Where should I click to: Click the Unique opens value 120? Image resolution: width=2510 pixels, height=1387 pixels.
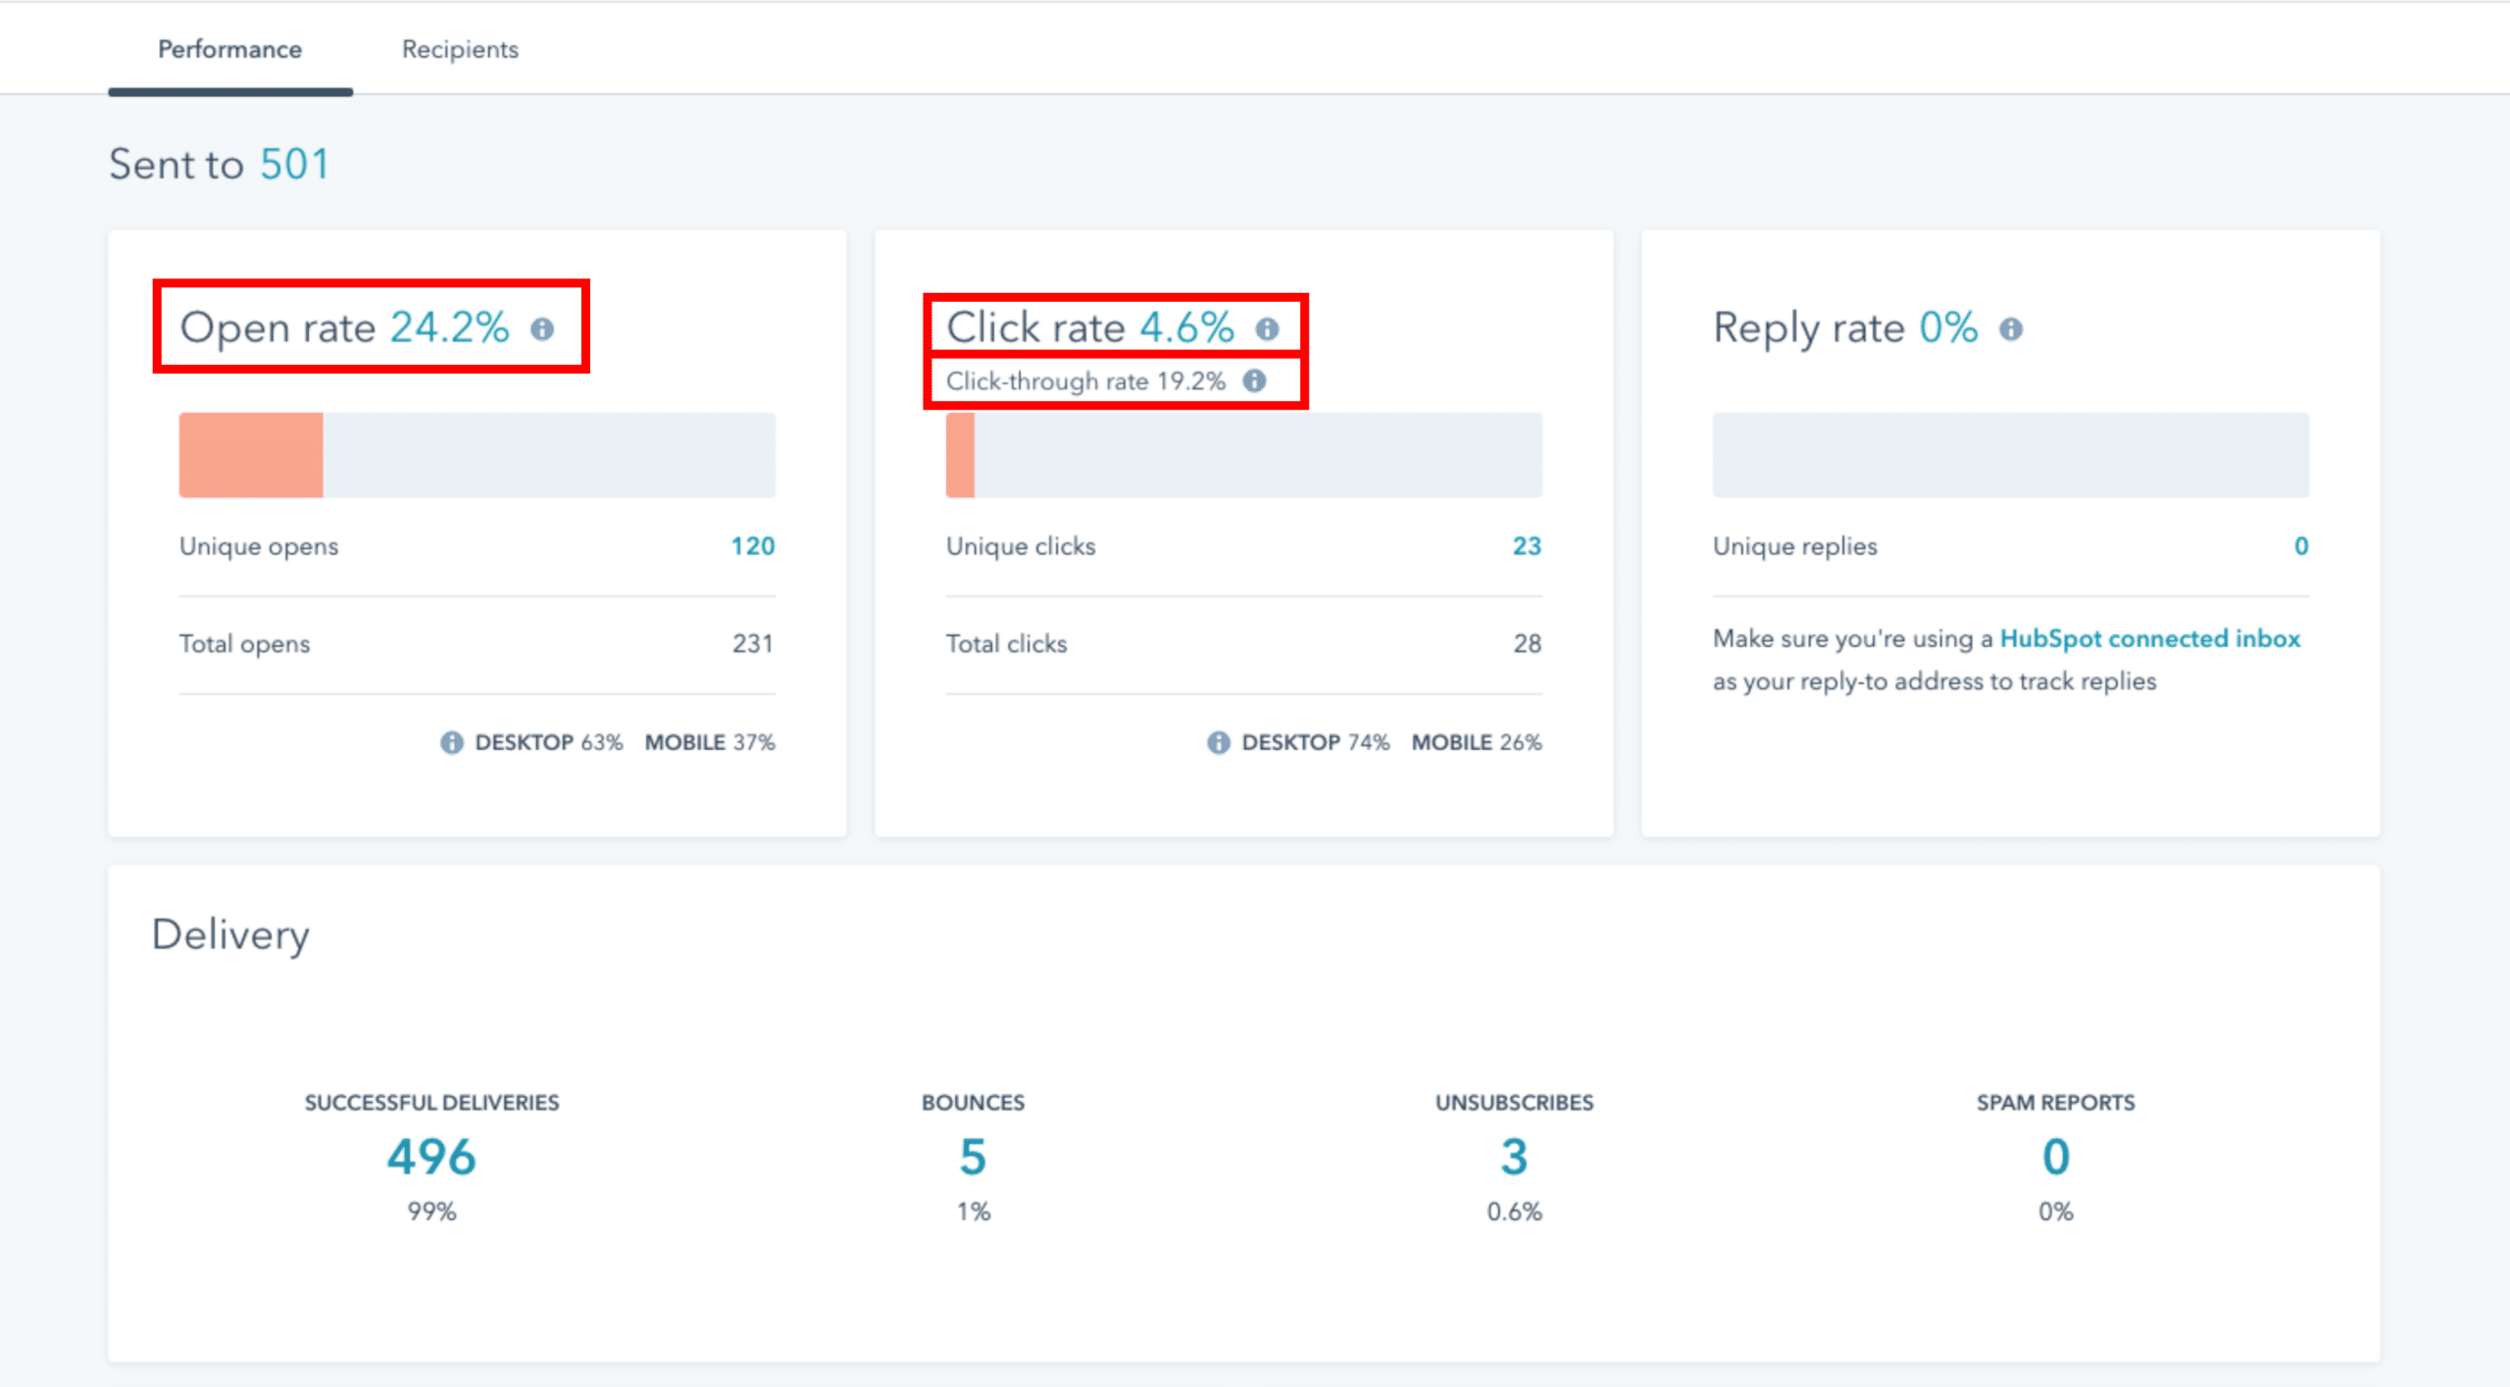coord(752,546)
